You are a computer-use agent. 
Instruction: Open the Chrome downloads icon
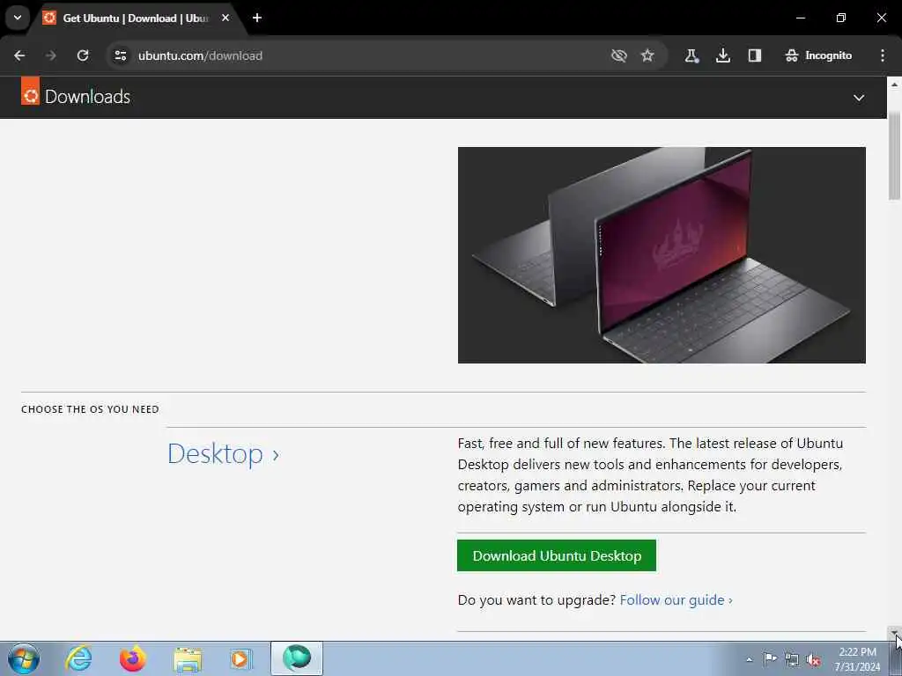pos(723,55)
